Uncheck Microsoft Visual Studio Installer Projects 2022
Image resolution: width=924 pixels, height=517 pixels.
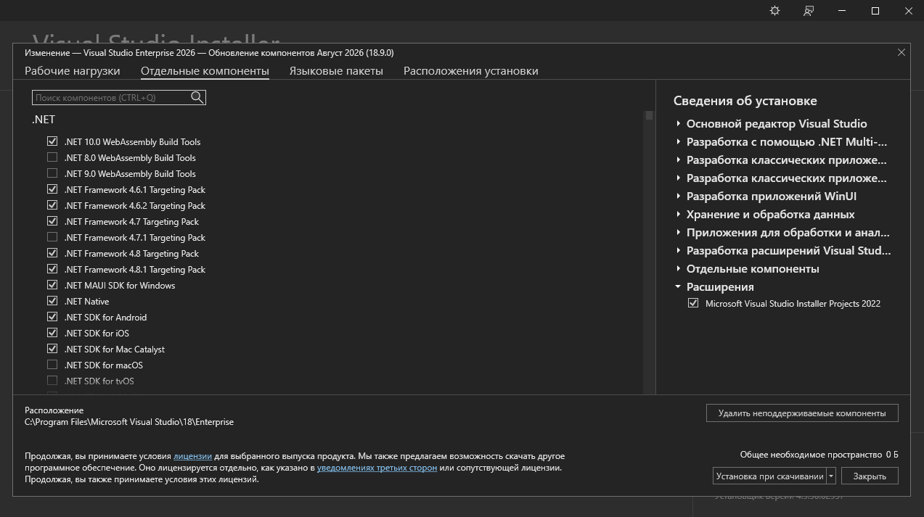pyautogui.click(x=693, y=303)
